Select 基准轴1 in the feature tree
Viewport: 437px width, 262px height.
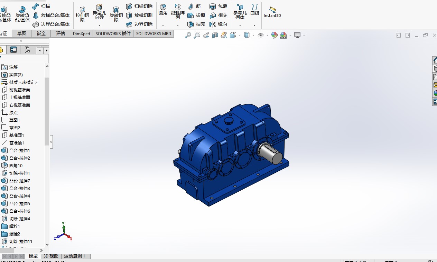pos(13,143)
